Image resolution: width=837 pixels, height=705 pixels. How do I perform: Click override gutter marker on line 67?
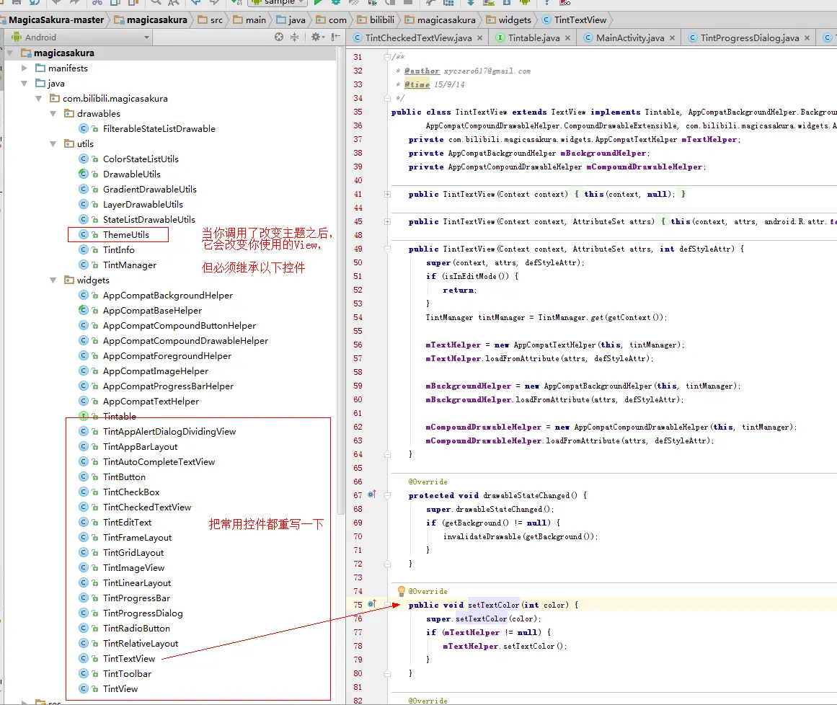pyautogui.click(x=372, y=495)
